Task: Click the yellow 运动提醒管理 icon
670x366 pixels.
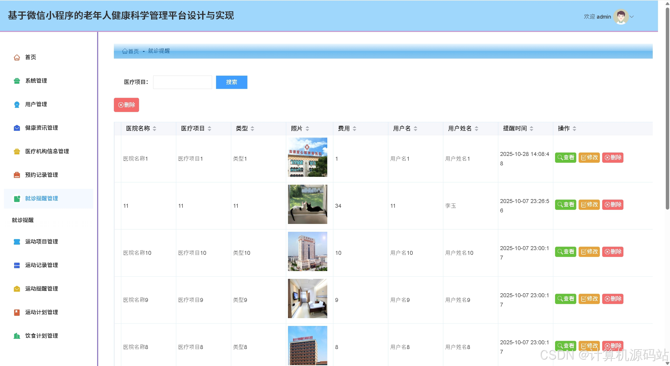Action: (17, 289)
